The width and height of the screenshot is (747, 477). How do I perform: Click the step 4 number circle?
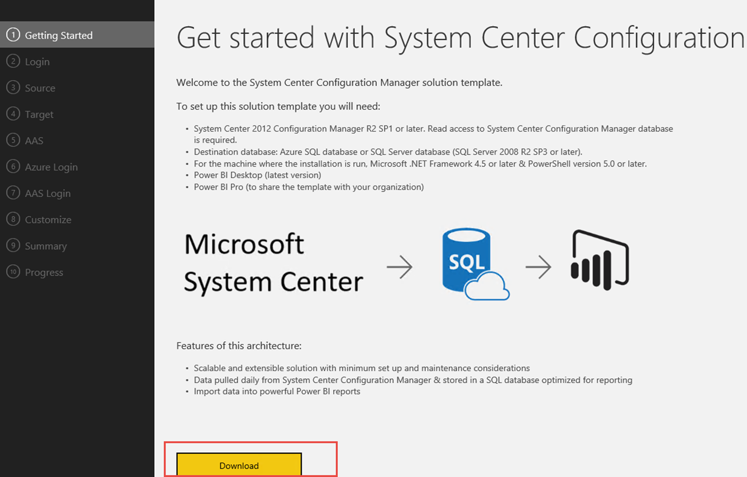[13, 114]
